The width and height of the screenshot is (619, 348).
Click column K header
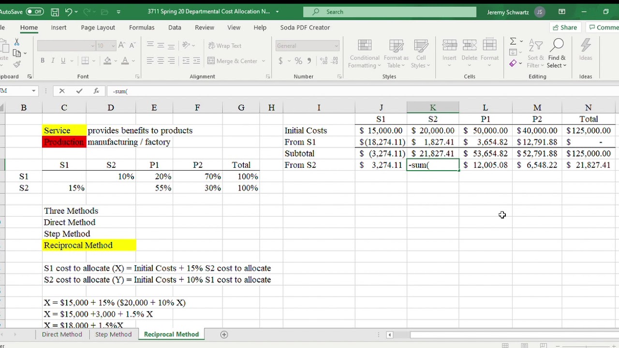(433, 107)
